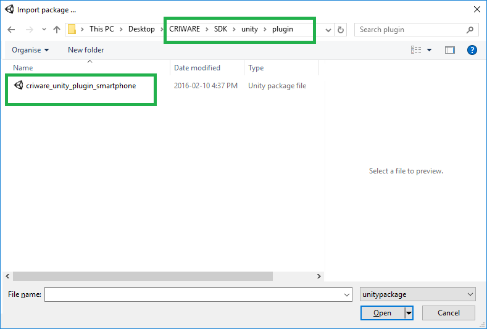
Task: Click the Forward navigation arrow
Action: pyautogui.click(x=29, y=30)
